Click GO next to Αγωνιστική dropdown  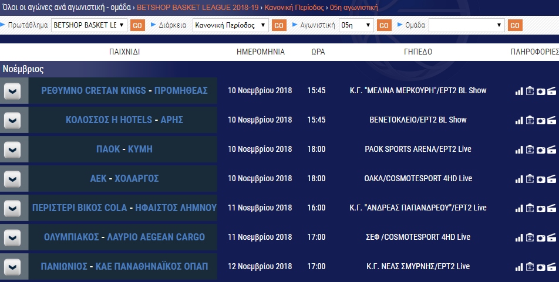[384, 25]
